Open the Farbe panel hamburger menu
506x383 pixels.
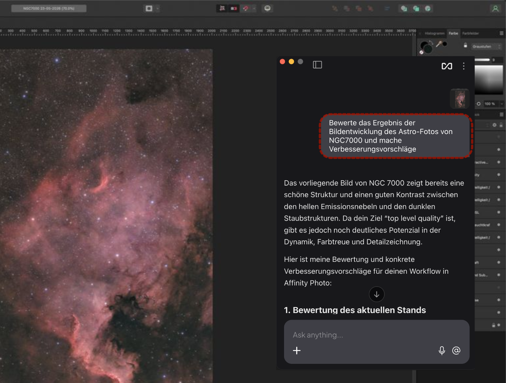coord(501,33)
